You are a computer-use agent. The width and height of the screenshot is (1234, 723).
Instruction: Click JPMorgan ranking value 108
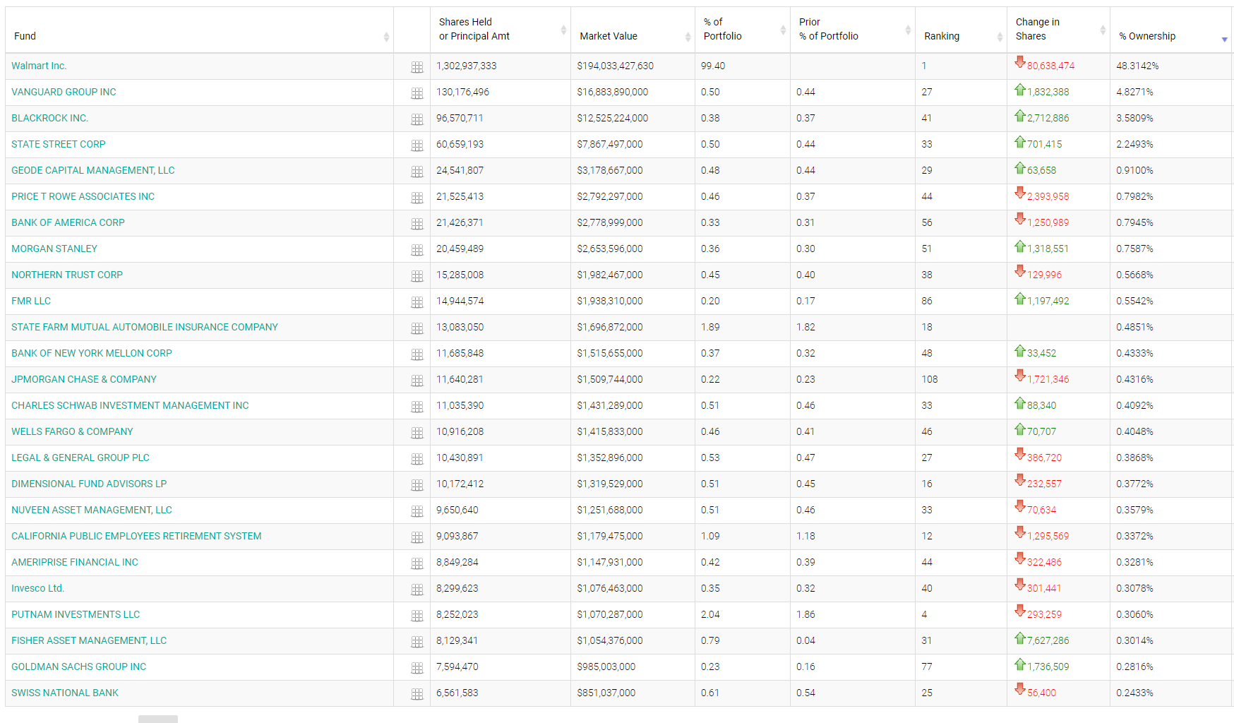[929, 379]
